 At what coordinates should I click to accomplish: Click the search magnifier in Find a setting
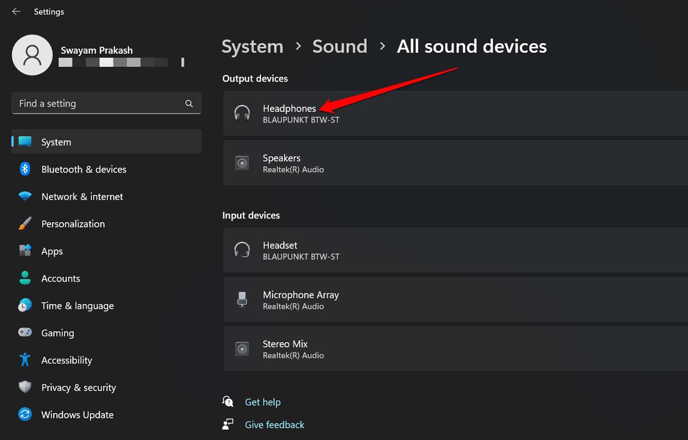[189, 103]
